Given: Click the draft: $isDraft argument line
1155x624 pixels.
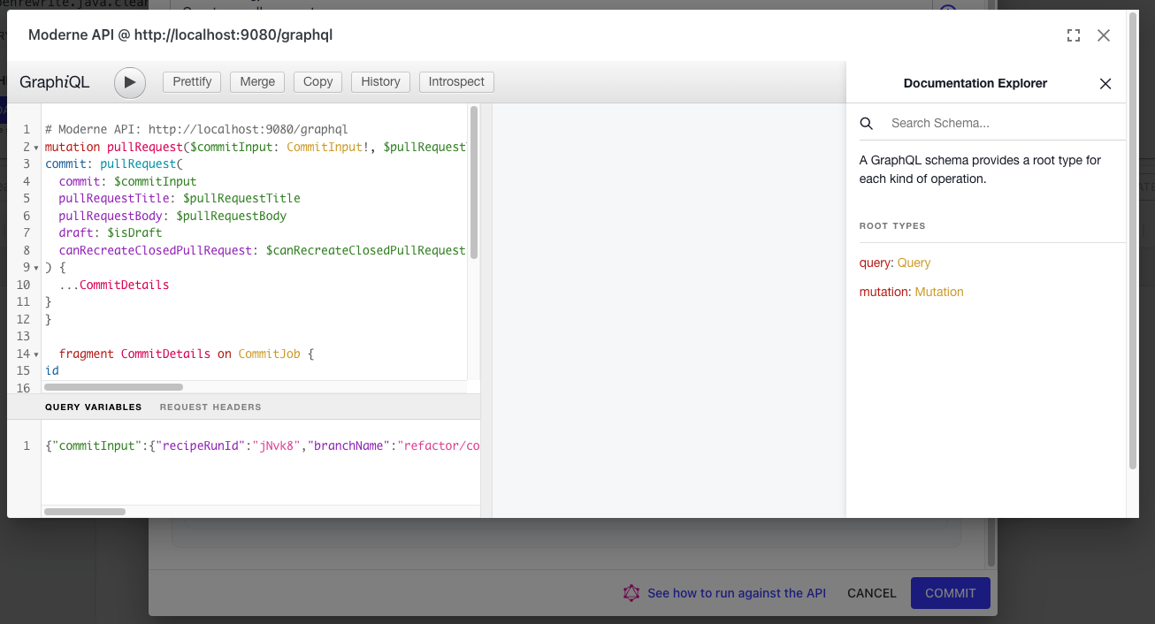Looking at the screenshot, I should tap(111, 233).
